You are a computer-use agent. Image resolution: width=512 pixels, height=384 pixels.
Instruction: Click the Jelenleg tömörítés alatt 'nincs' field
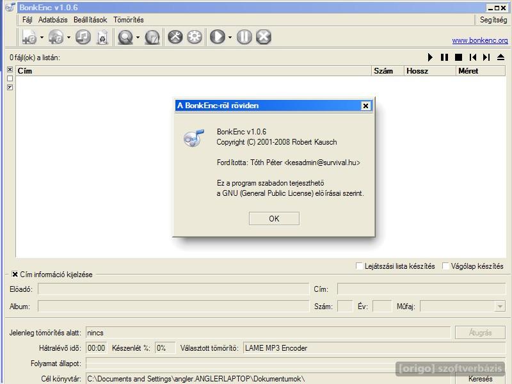[268, 333]
